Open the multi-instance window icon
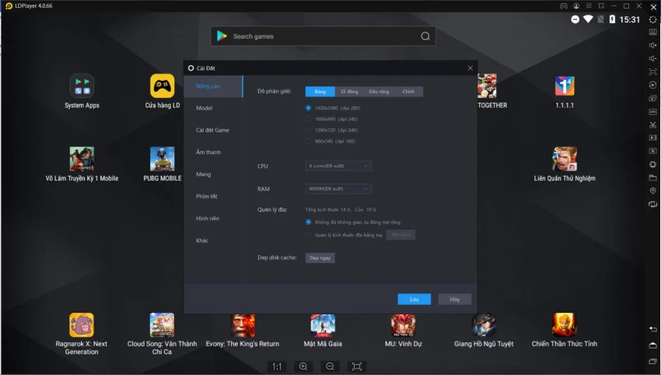 click(x=652, y=98)
